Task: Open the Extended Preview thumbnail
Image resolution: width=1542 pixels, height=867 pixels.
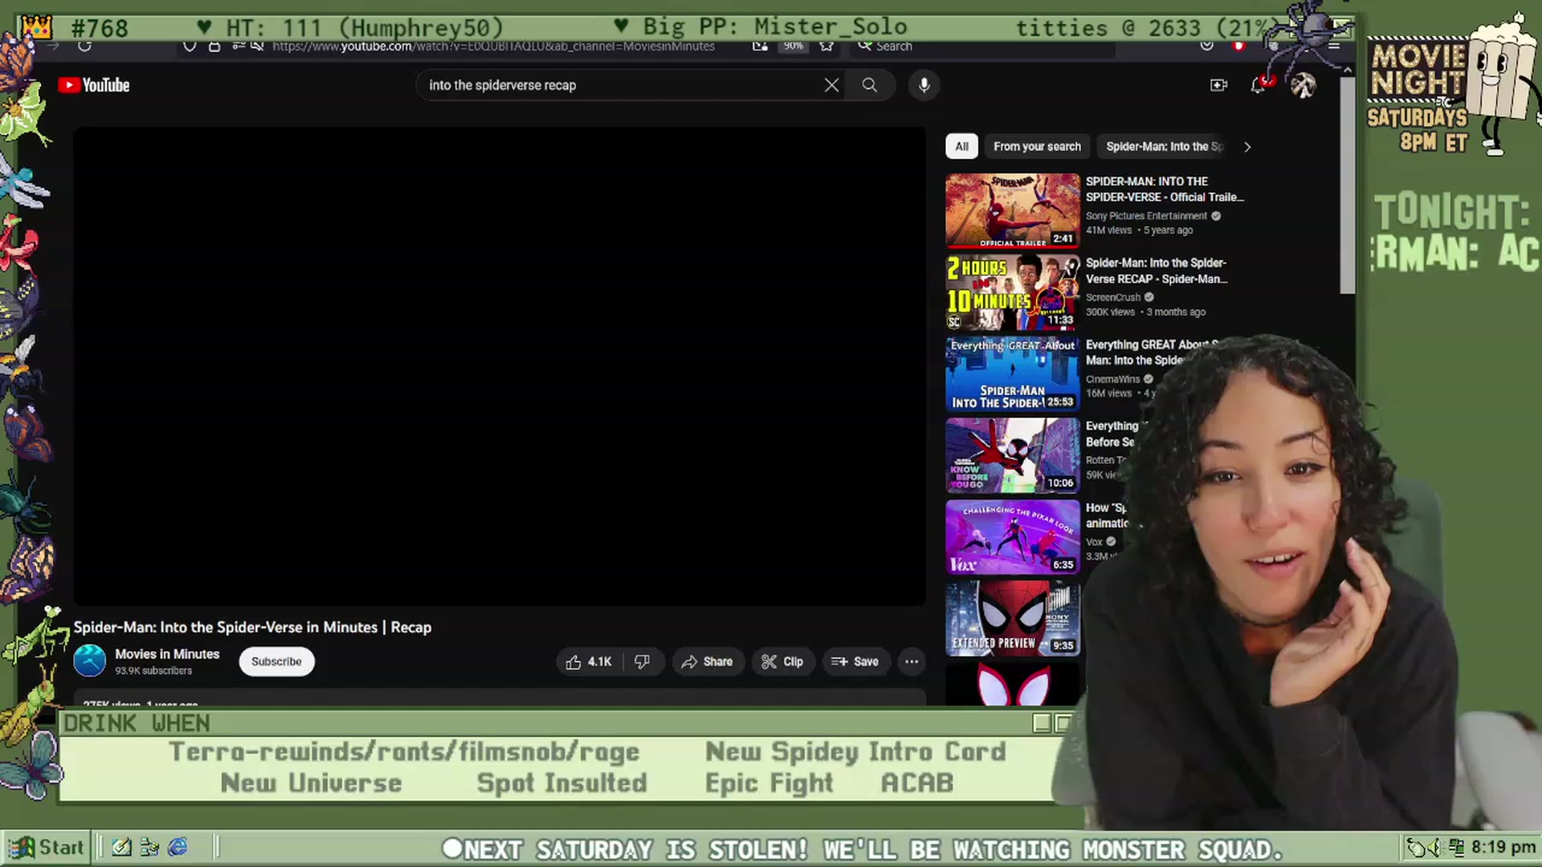Action: click(1013, 618)
